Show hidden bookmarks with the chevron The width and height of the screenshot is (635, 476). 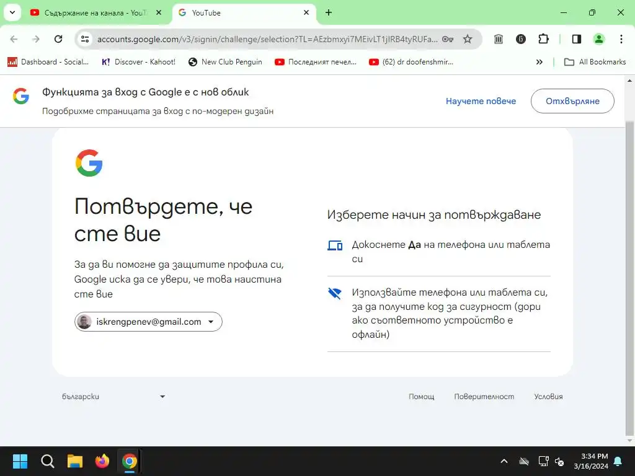click(x=539, y=62)
